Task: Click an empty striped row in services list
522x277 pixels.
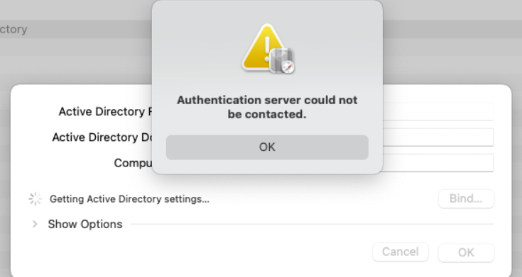Action: point(76,65)
